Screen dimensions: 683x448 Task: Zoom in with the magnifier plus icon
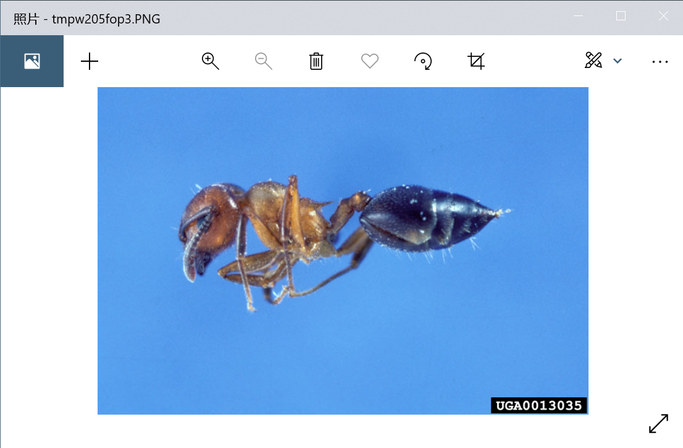coord(211,61)
